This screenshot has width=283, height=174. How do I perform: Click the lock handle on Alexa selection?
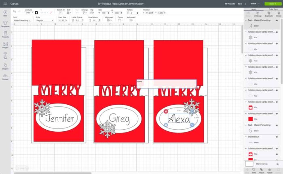pyautogui.click(x=166, y=125)
